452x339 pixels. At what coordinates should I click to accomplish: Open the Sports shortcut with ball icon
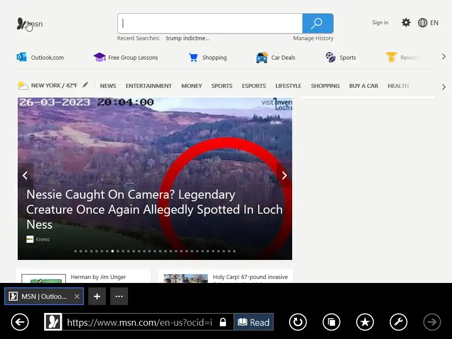341,57
